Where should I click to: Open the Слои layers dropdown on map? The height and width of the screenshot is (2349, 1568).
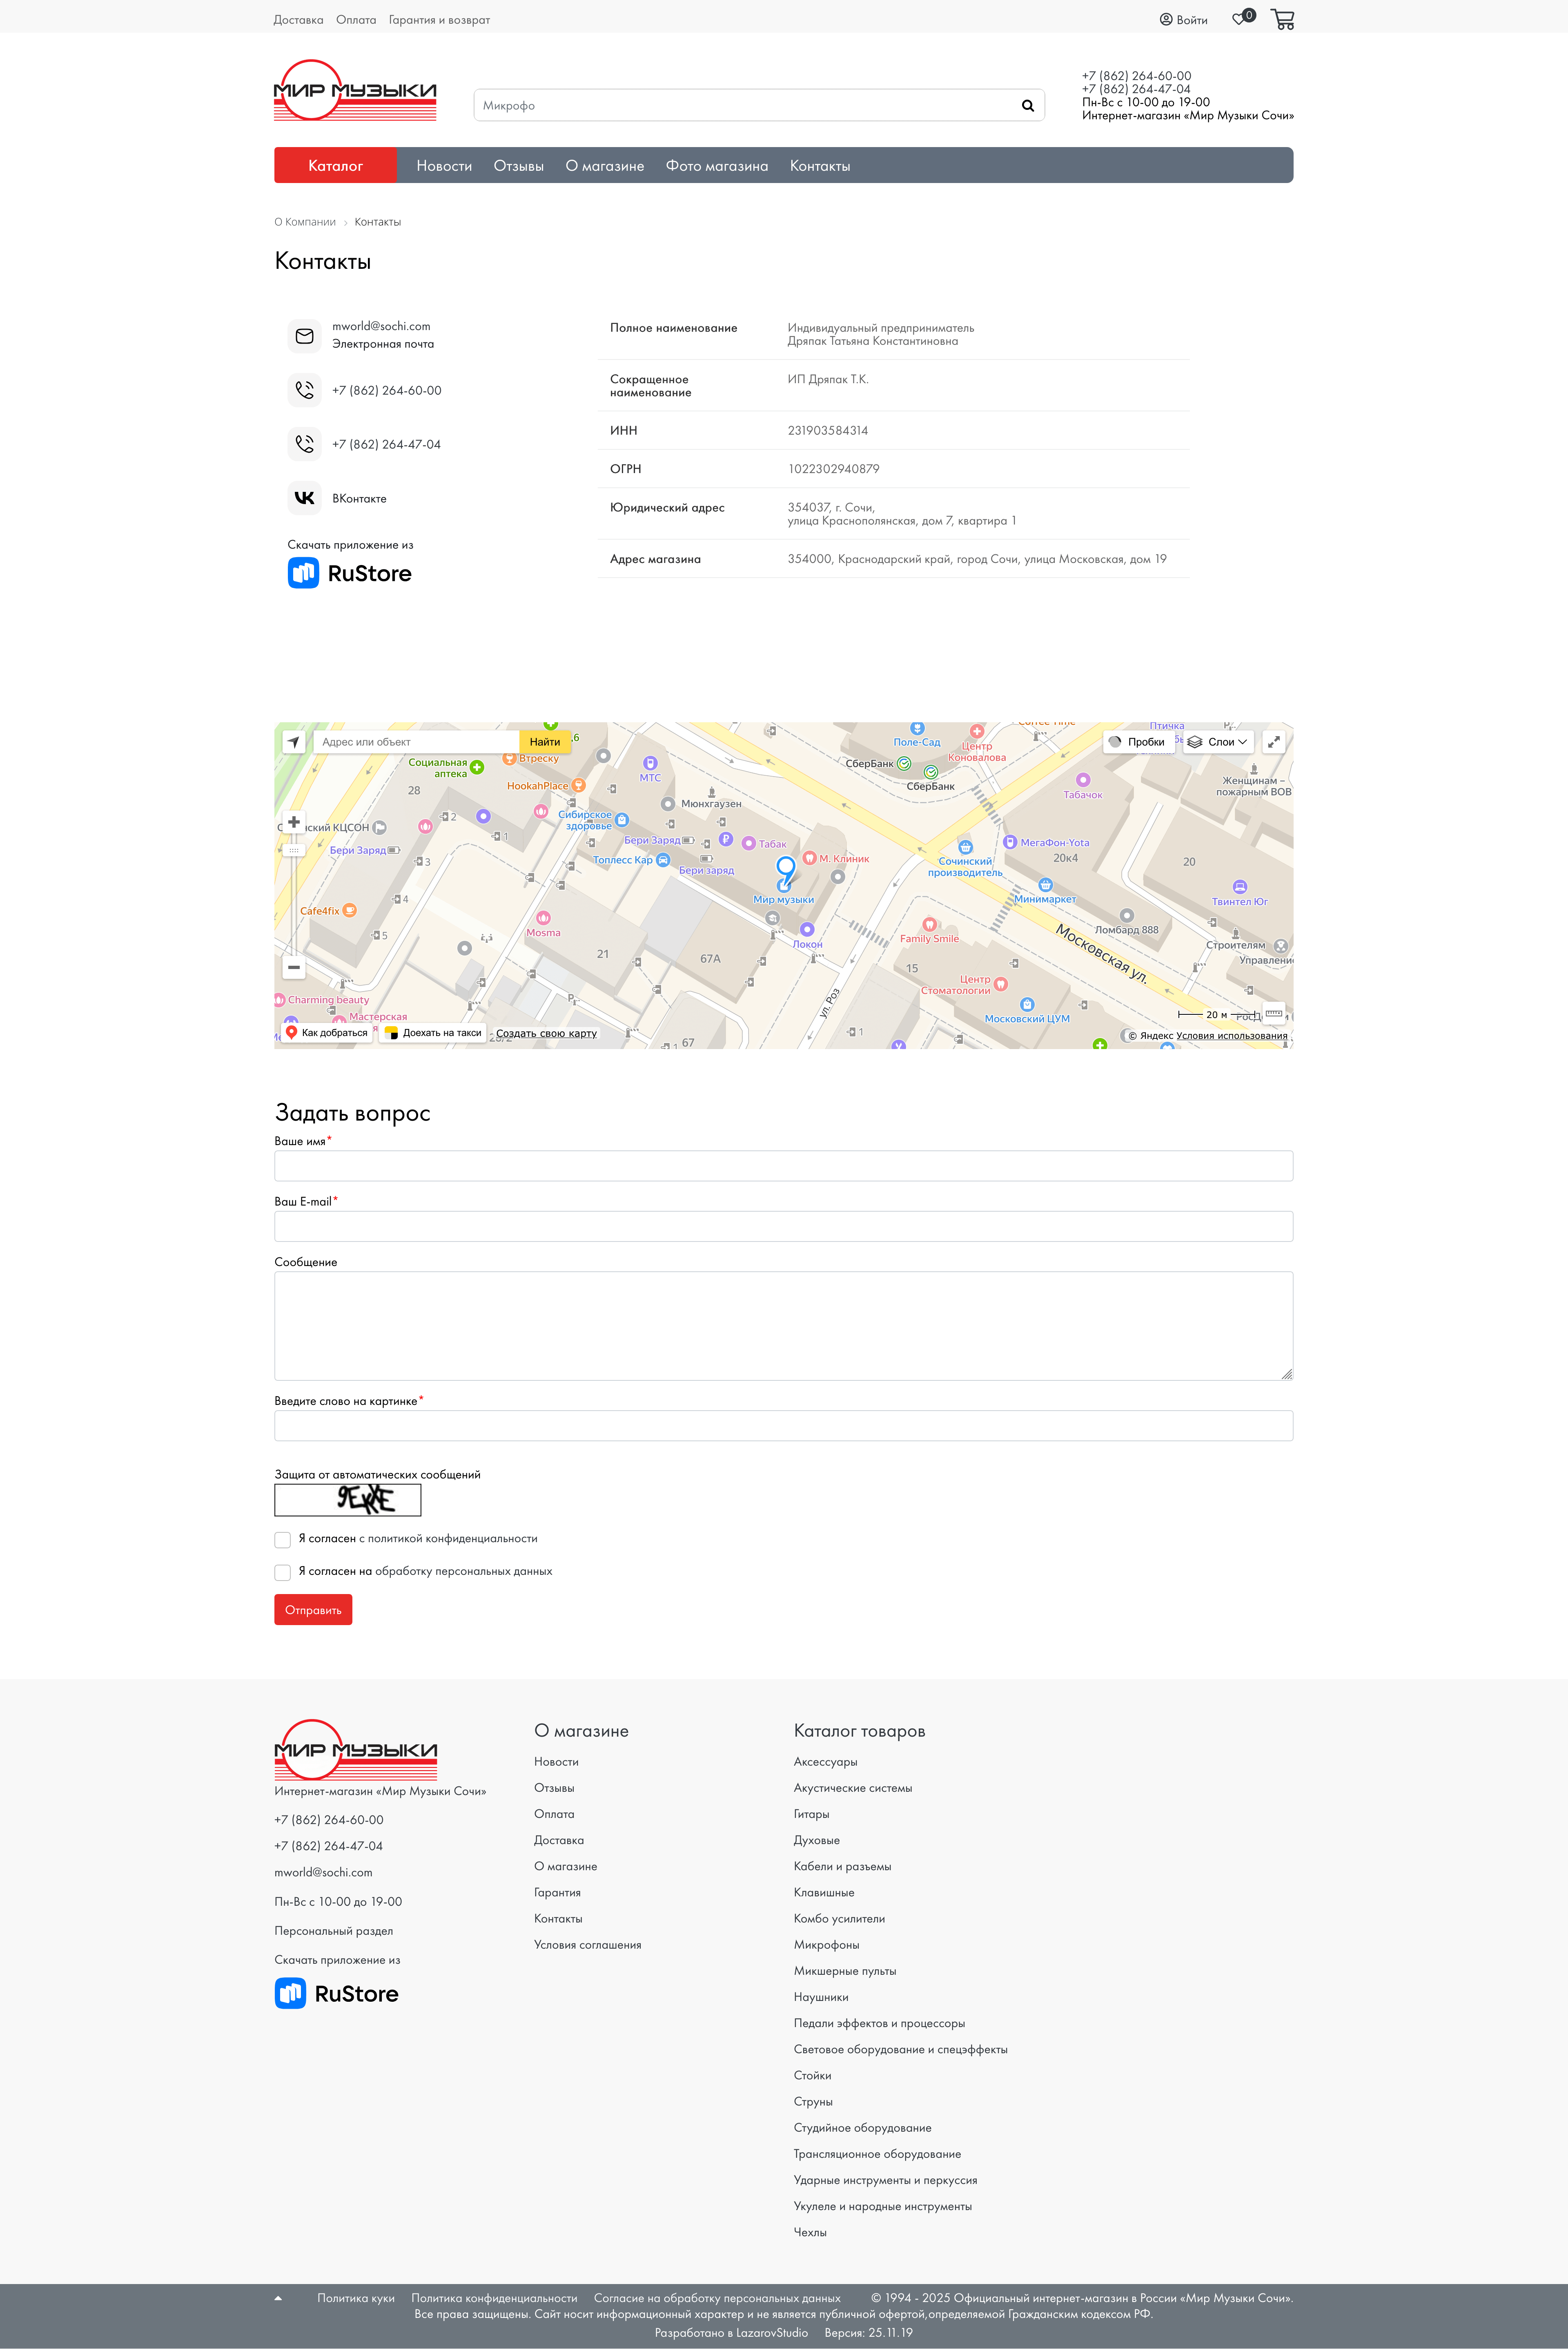pyautogui.click(x=1218, y=742)
